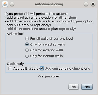Confirm autodimensioning with the Yes button
The width and height of the screenshot is (98, 95).
click(x=87, y=87)
